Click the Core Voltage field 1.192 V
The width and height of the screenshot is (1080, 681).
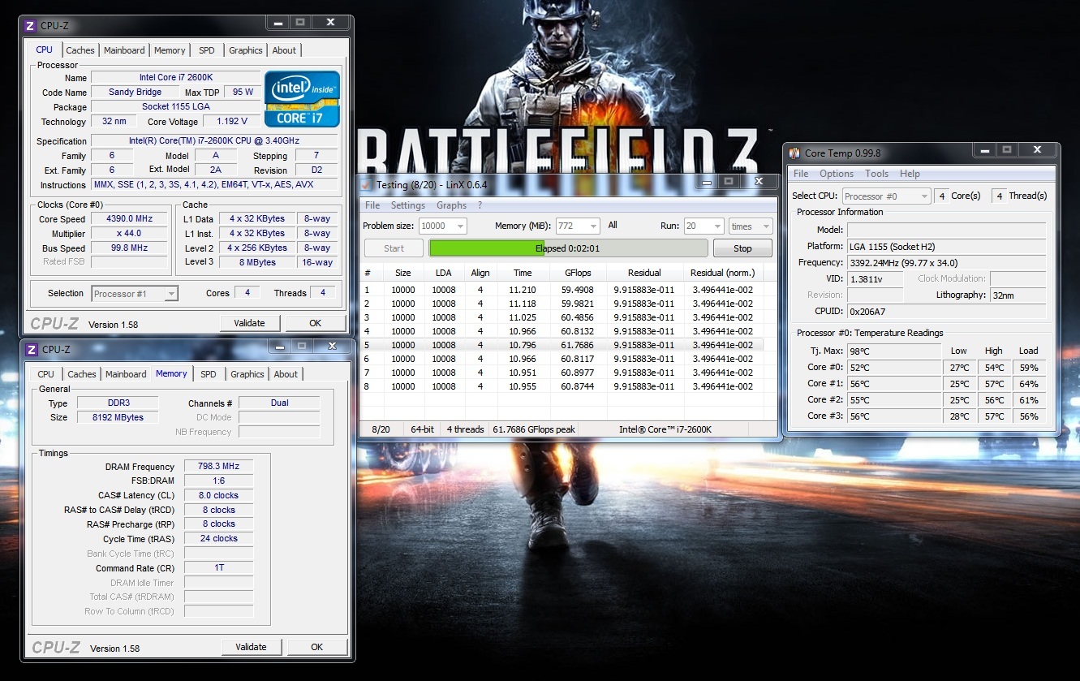pos(232,121)
